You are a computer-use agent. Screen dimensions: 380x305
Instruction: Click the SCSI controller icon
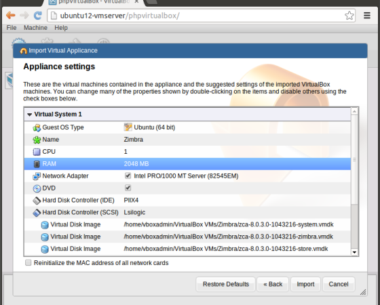(x=37, y=213)
